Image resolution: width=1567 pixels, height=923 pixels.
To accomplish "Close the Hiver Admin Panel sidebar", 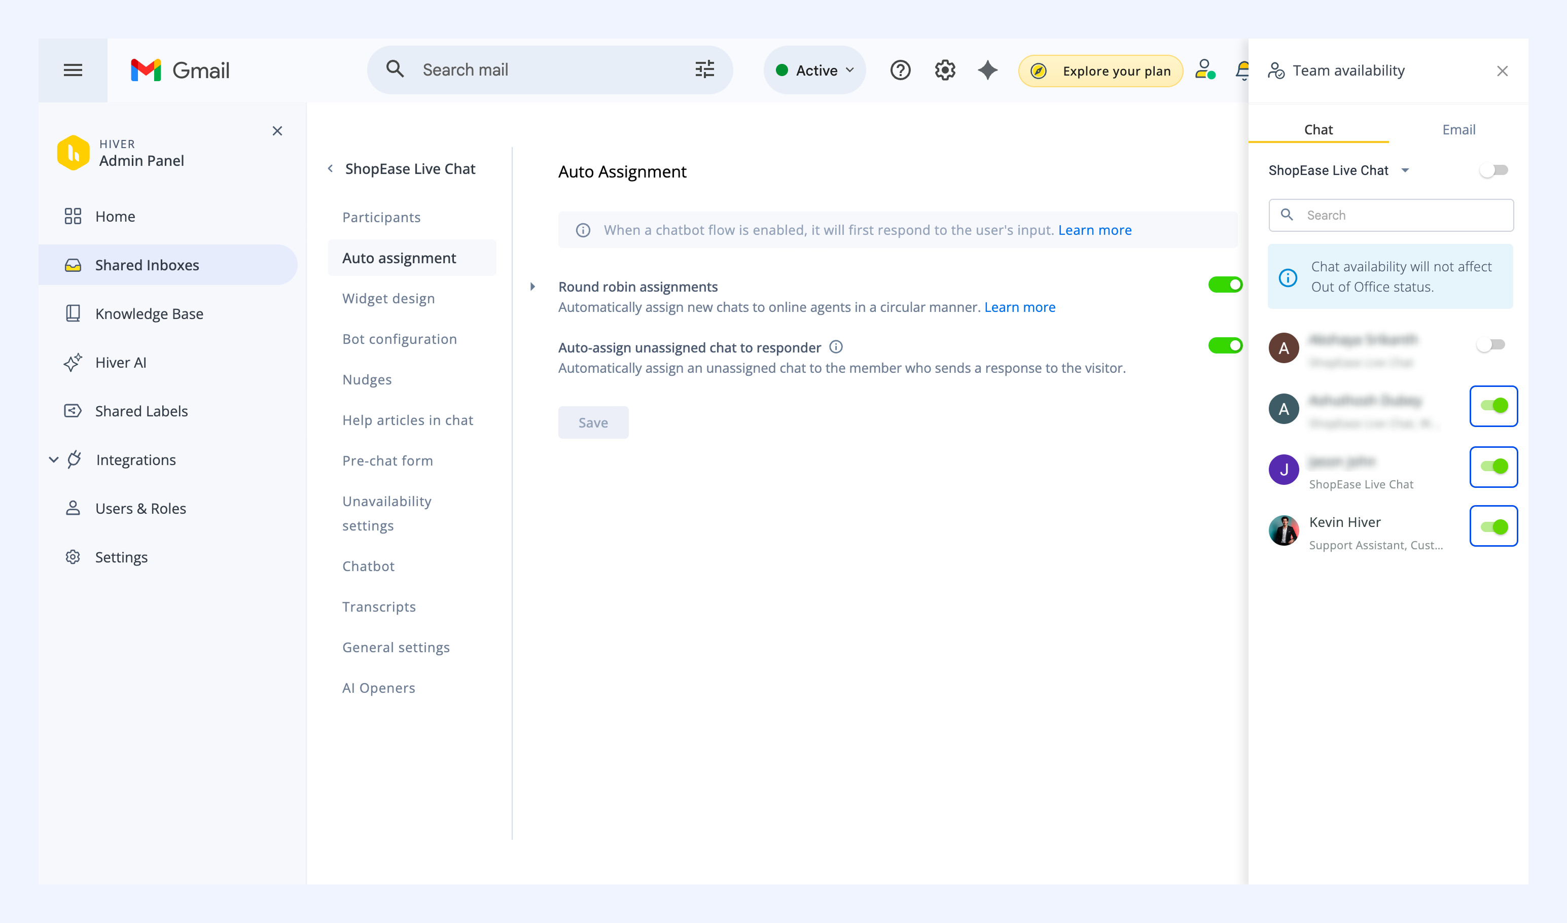I will 277,131.
